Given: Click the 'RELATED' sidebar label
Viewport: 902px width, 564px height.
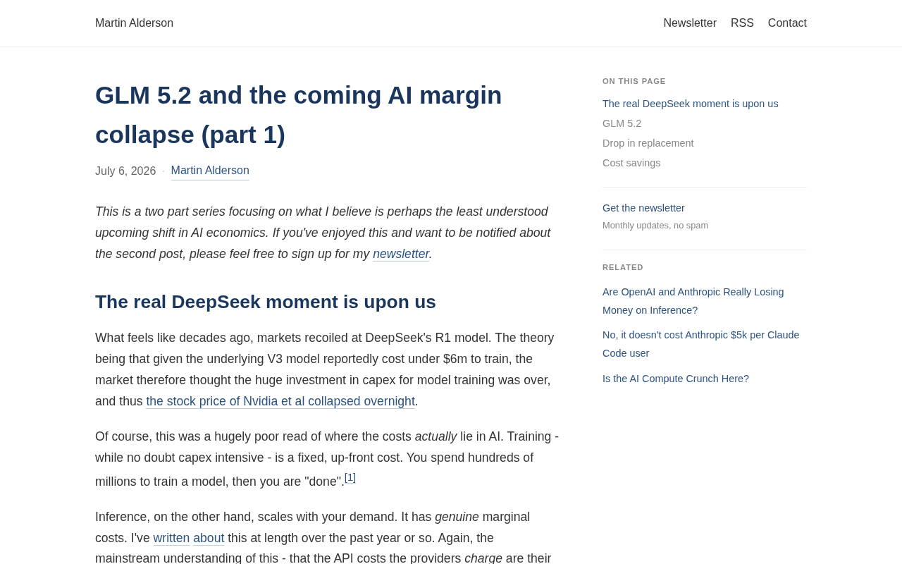Looking at the screenshot, I should (623, 267).
